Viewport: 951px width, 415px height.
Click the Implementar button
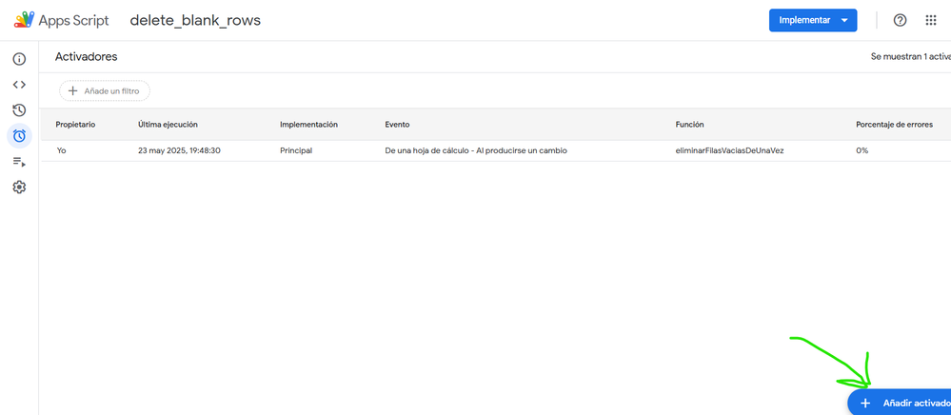[x=813, y=20]
